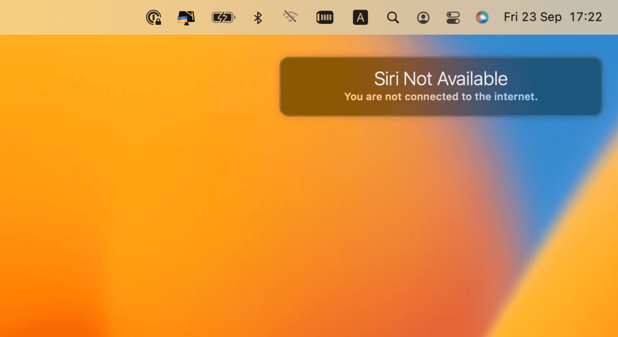Click the date and time clock
The image size is (618, 337).
[553, 17]
